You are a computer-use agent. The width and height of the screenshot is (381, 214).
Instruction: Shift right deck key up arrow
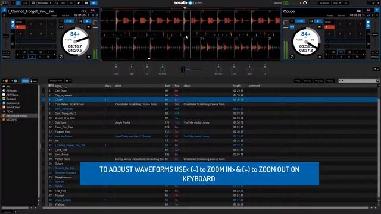tap(373, 15)
